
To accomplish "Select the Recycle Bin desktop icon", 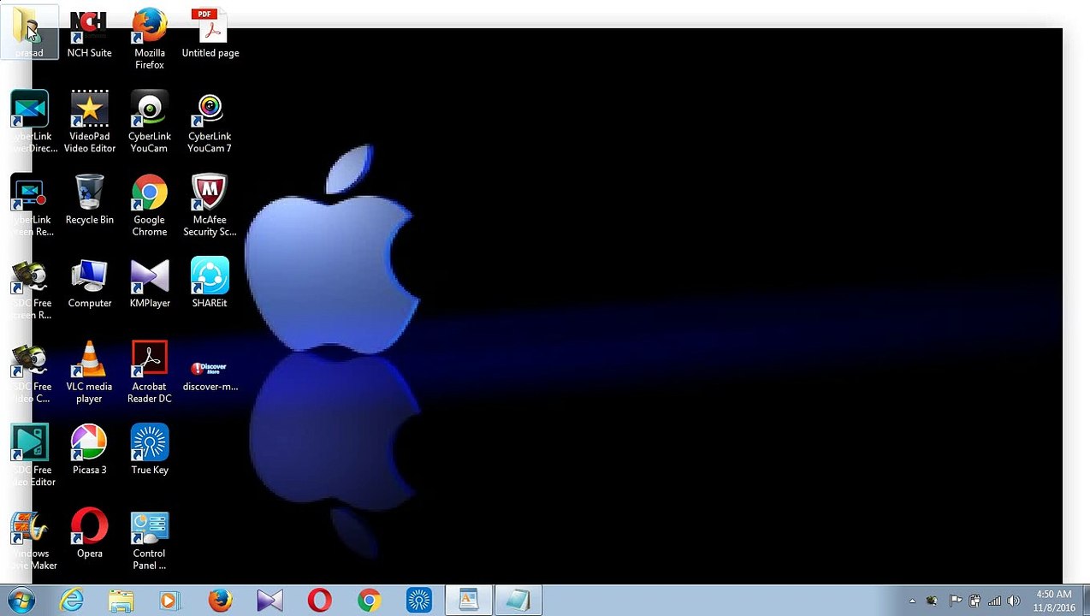I will coord(89,200).
